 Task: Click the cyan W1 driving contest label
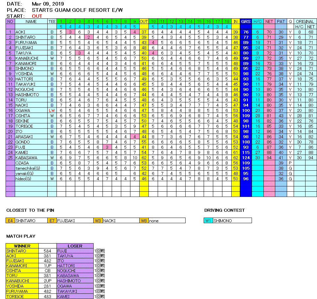208,221
